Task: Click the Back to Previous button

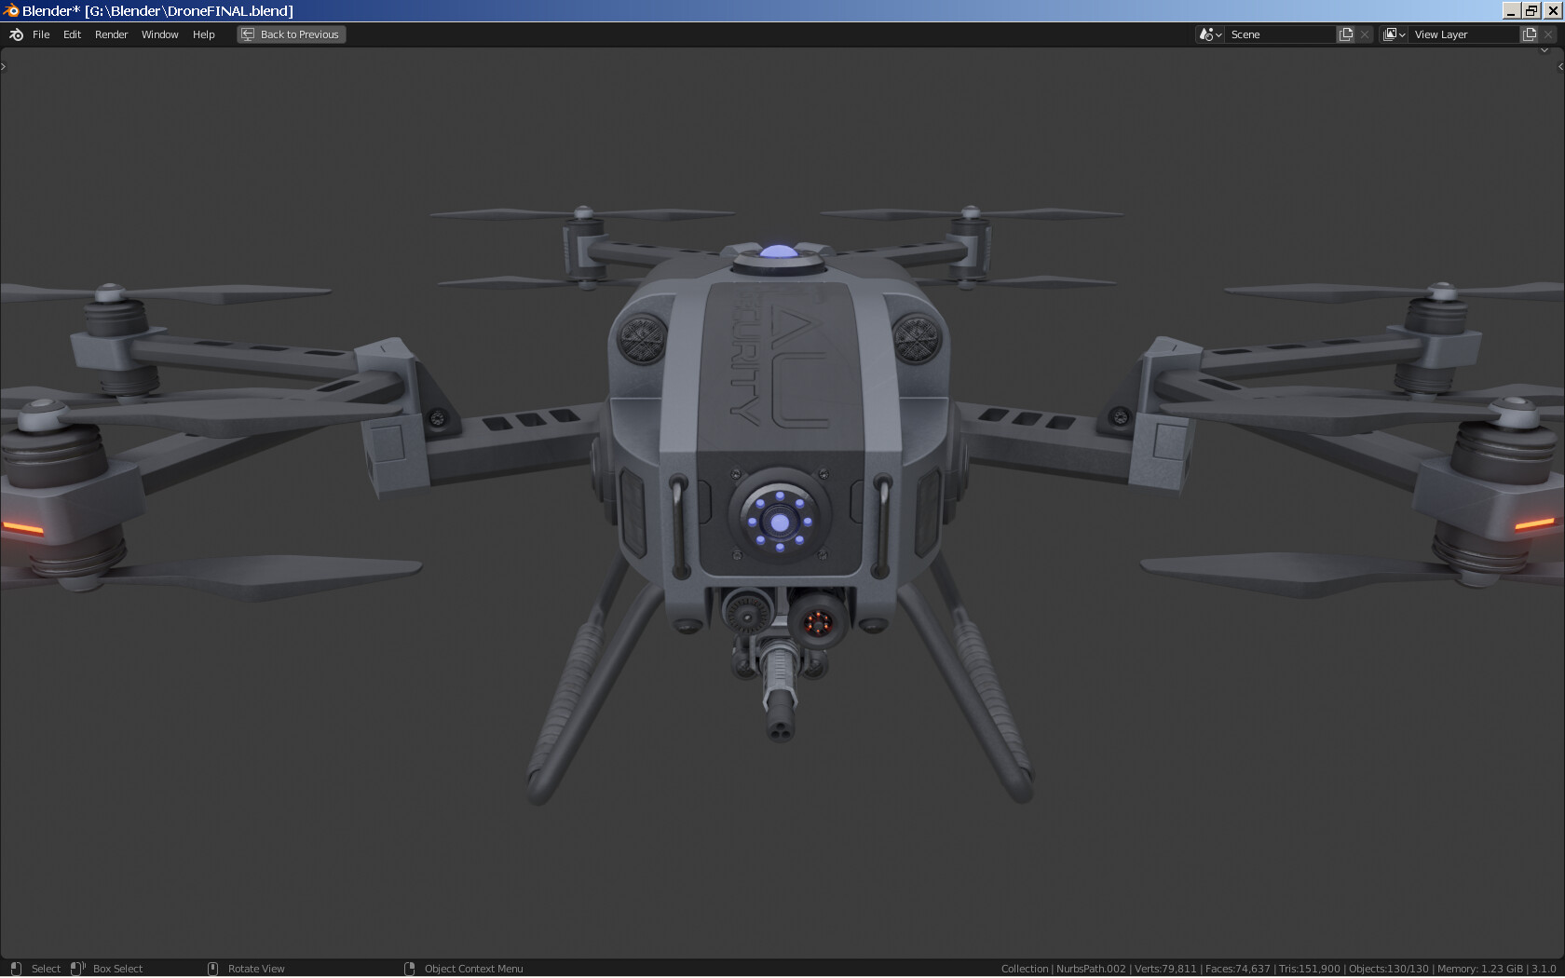Action: [x=291, y=34]
